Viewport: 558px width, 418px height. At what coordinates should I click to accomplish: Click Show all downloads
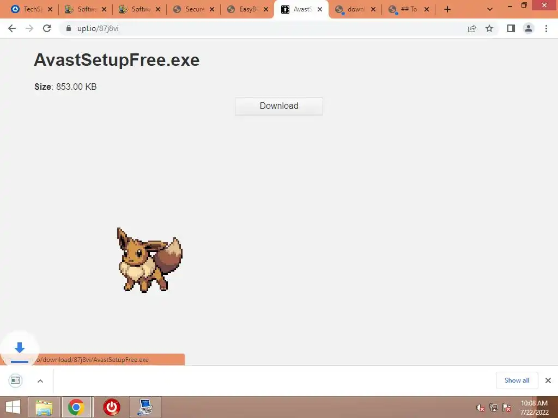click(517, 380)
